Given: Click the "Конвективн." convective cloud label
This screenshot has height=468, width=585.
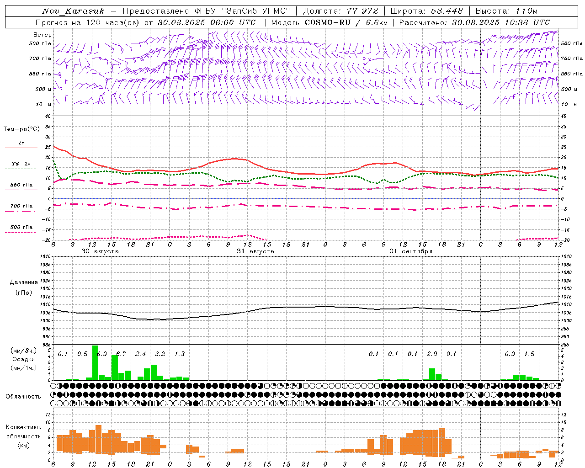Looking at the screenshot, I should click(23, 427).
